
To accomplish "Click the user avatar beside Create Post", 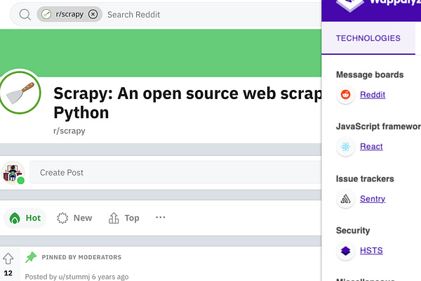I will 13,173.
